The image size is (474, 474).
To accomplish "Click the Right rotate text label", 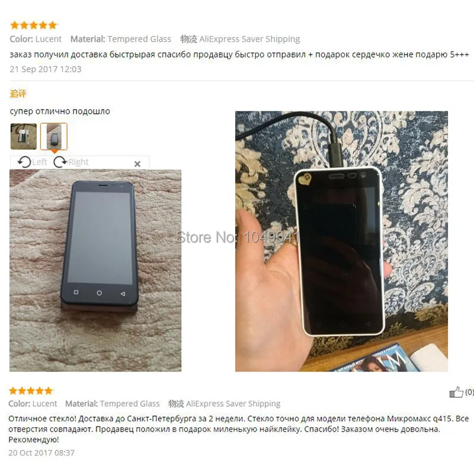I will pyautogui.click(x=78, y=162).
